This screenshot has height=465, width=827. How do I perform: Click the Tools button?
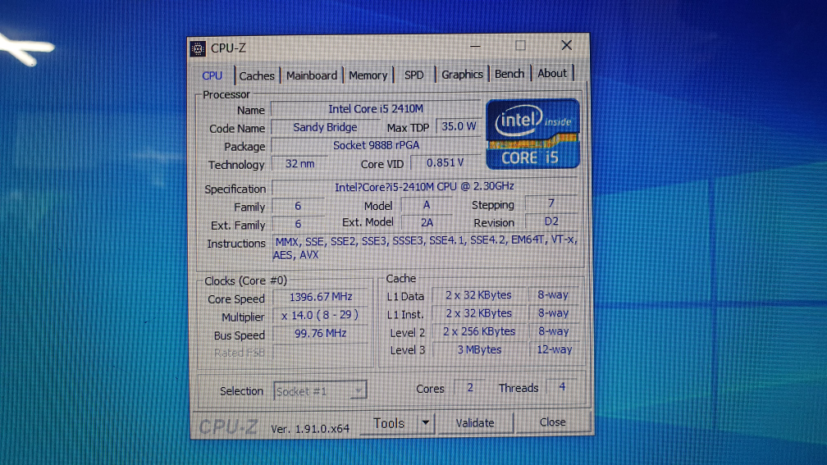(x=389, y=423)
